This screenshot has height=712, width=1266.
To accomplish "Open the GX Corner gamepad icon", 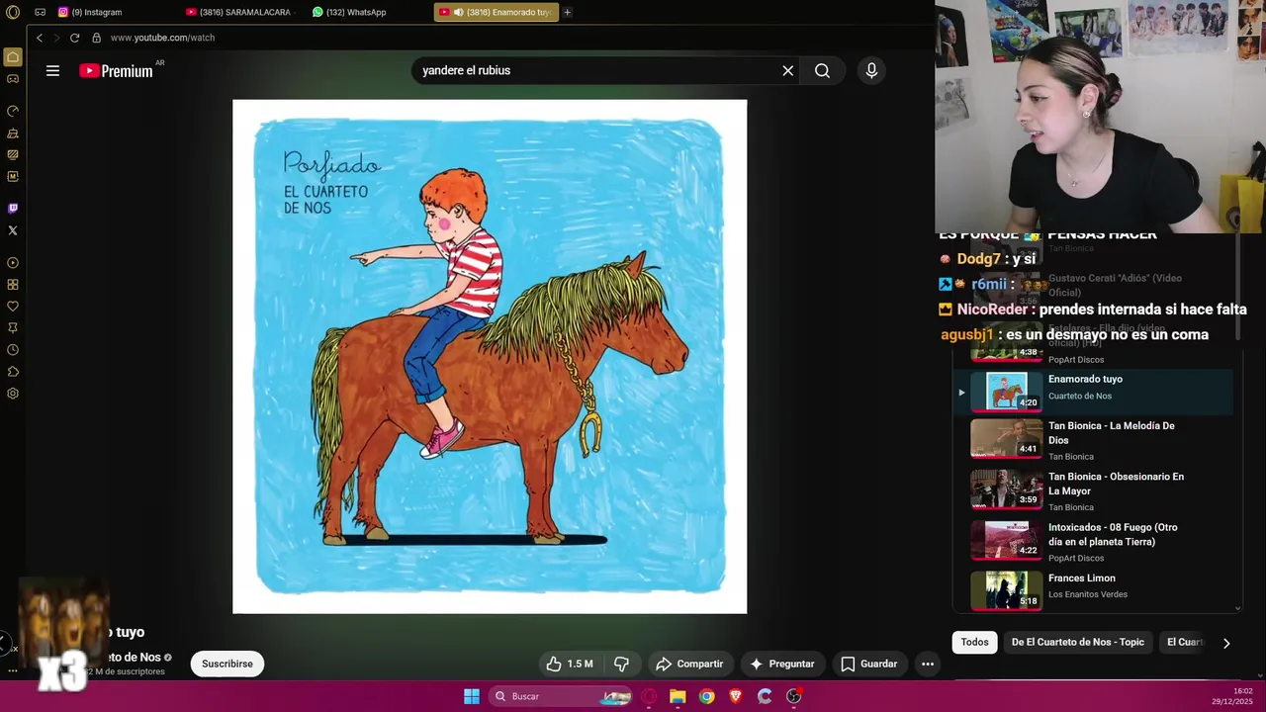I will point(13,78).
